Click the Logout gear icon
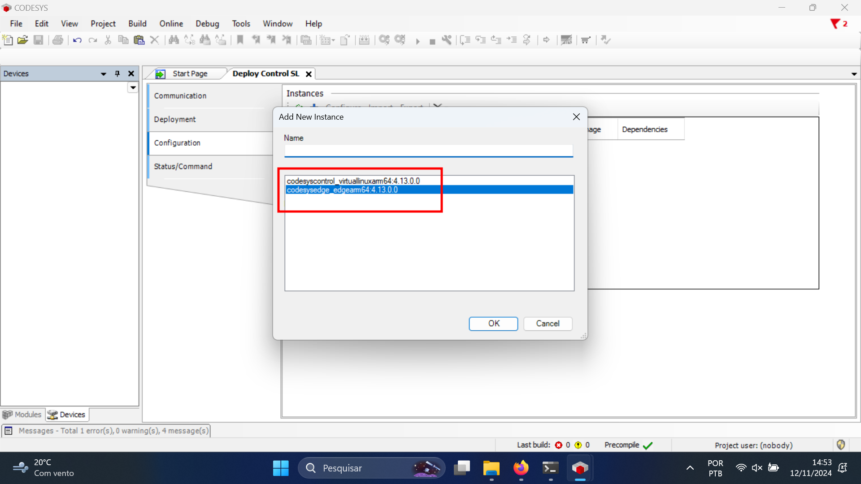The height and width of the screenshot is (484, 861). tap(400, 40)
